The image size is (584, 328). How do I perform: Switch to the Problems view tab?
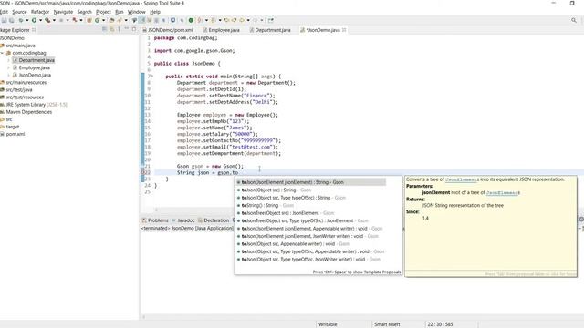tap(155, 220)
